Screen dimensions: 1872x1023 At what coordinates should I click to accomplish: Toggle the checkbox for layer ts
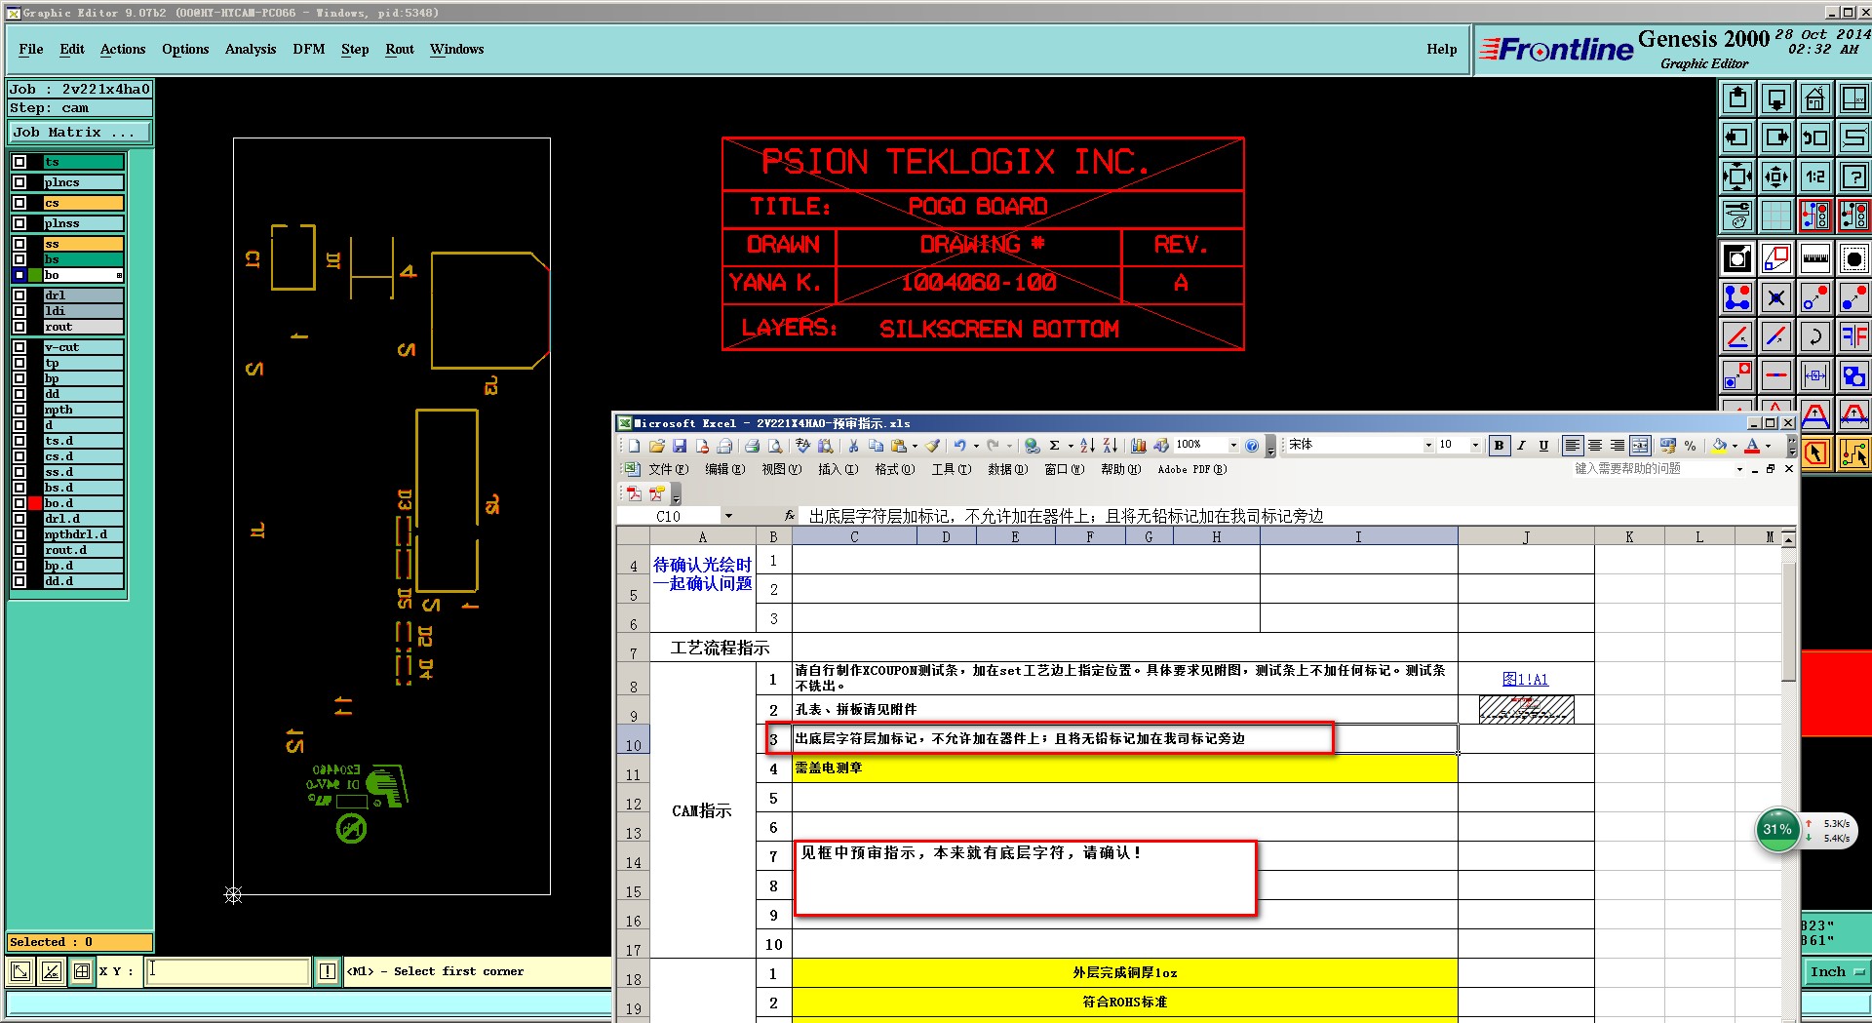pos(19,162)
